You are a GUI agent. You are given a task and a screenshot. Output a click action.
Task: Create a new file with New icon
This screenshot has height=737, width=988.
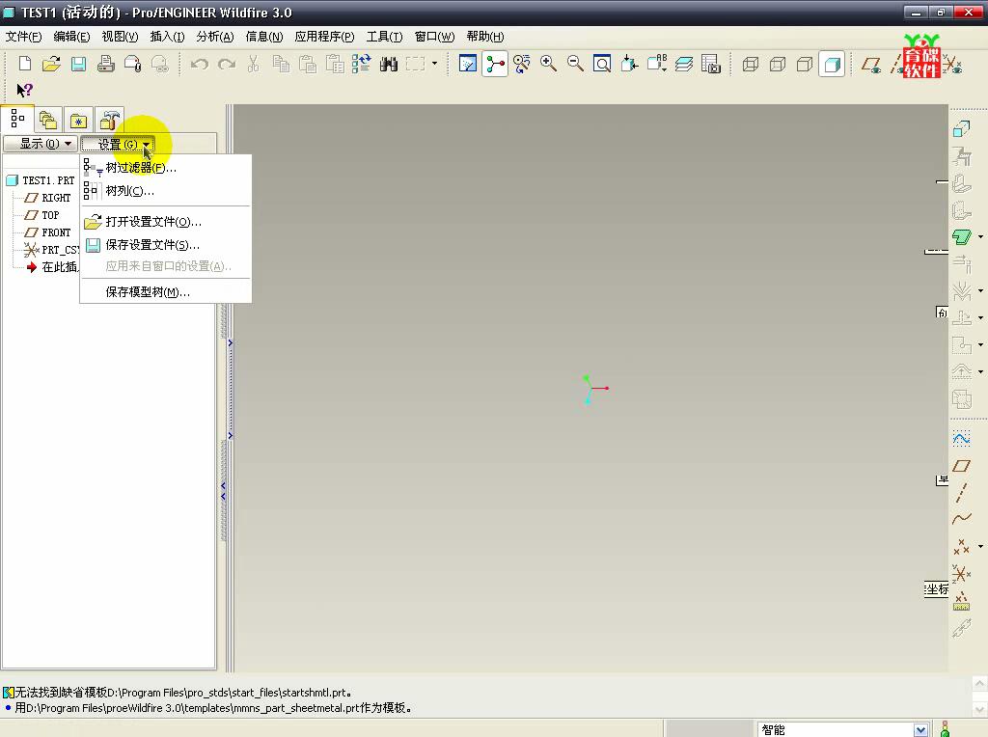(x=24, y=64)
